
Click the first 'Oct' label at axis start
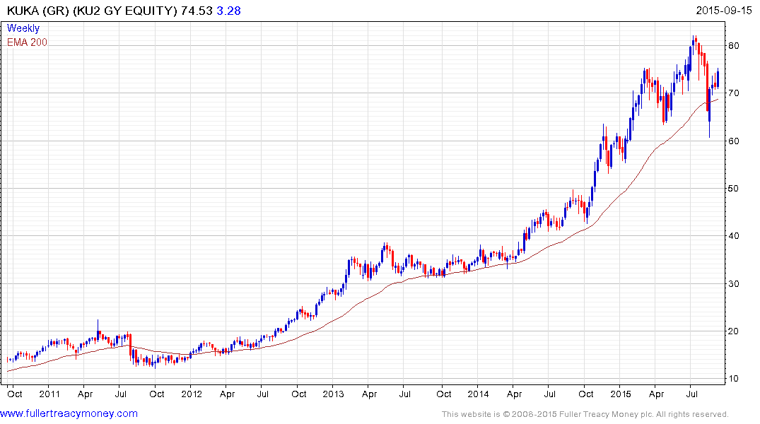15,394
